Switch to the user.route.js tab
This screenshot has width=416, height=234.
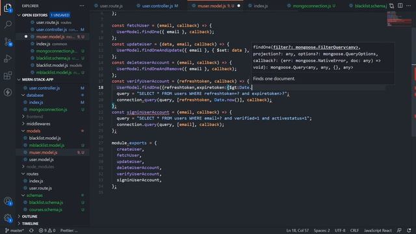click(x=111, y=6)
